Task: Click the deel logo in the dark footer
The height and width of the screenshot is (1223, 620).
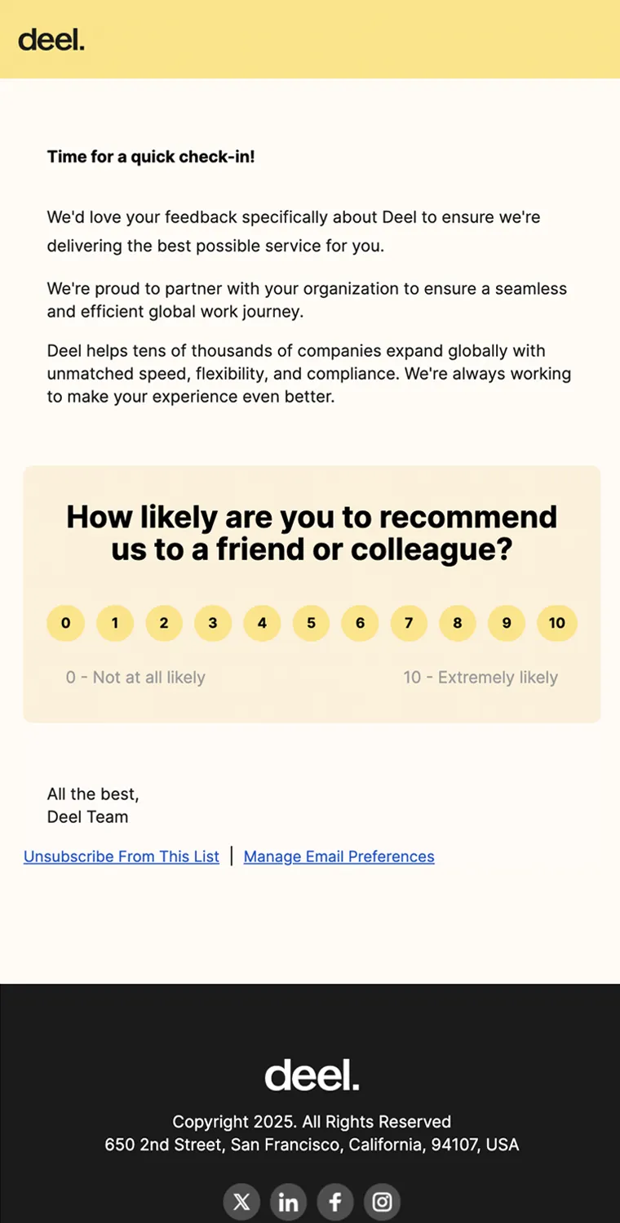Action: tap(312, 1075)
